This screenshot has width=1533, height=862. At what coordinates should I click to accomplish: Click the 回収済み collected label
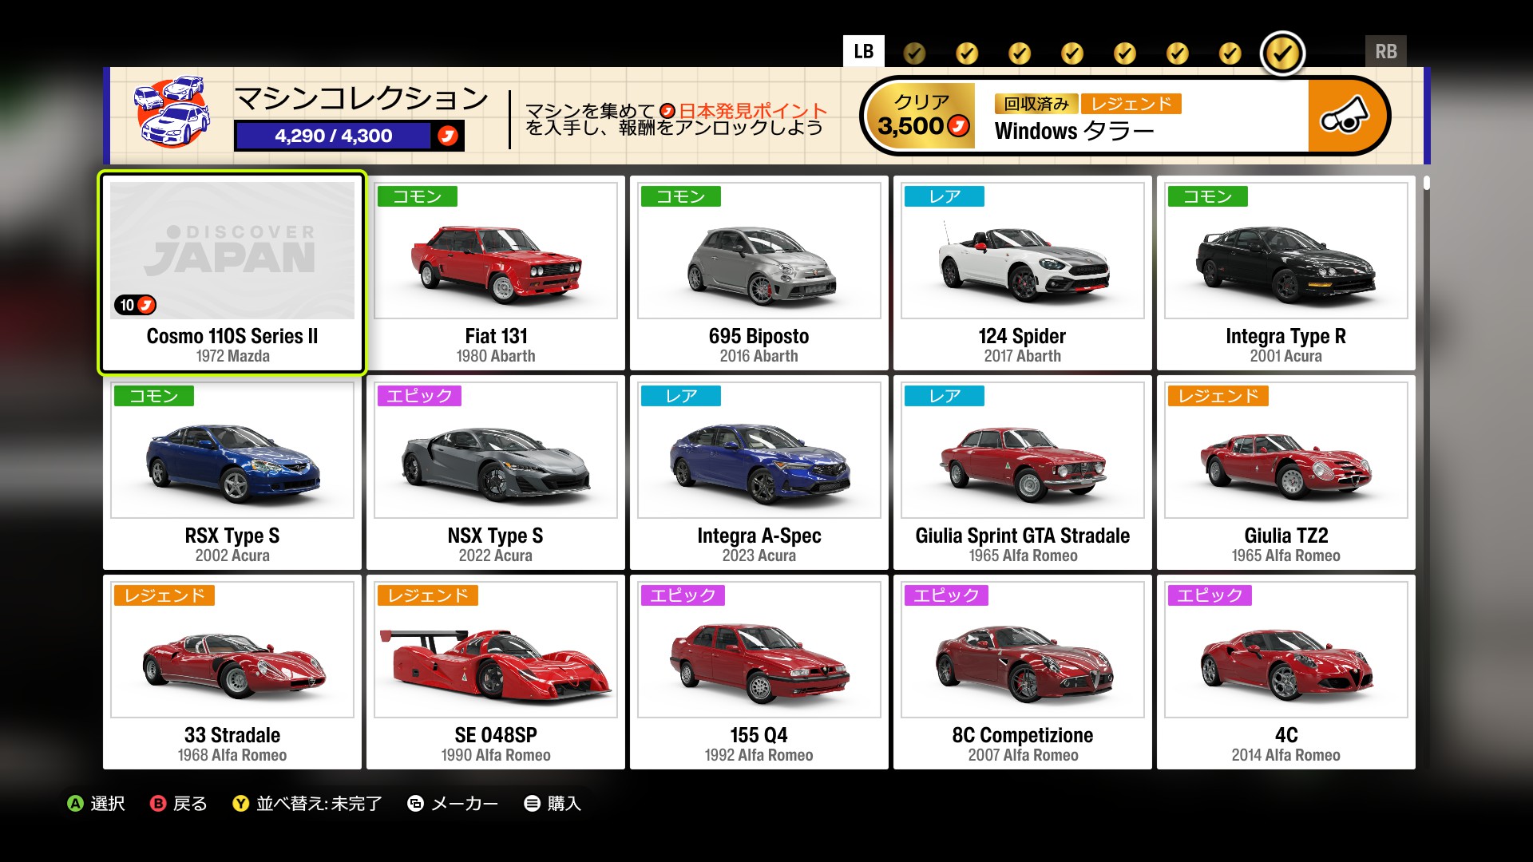(1036, 104)
